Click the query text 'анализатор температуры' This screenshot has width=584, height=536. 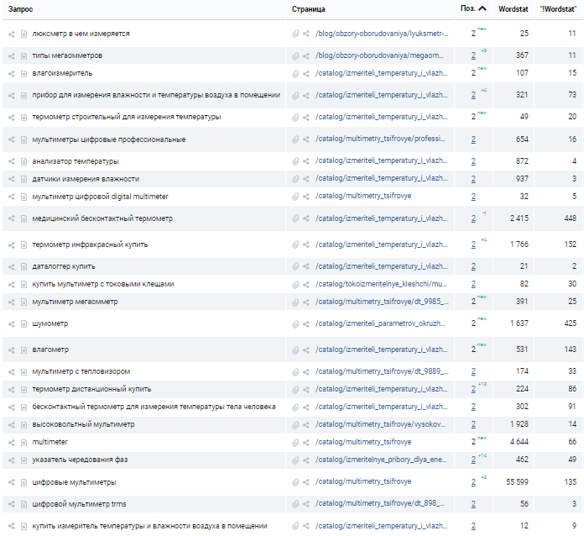pos(76,161)
